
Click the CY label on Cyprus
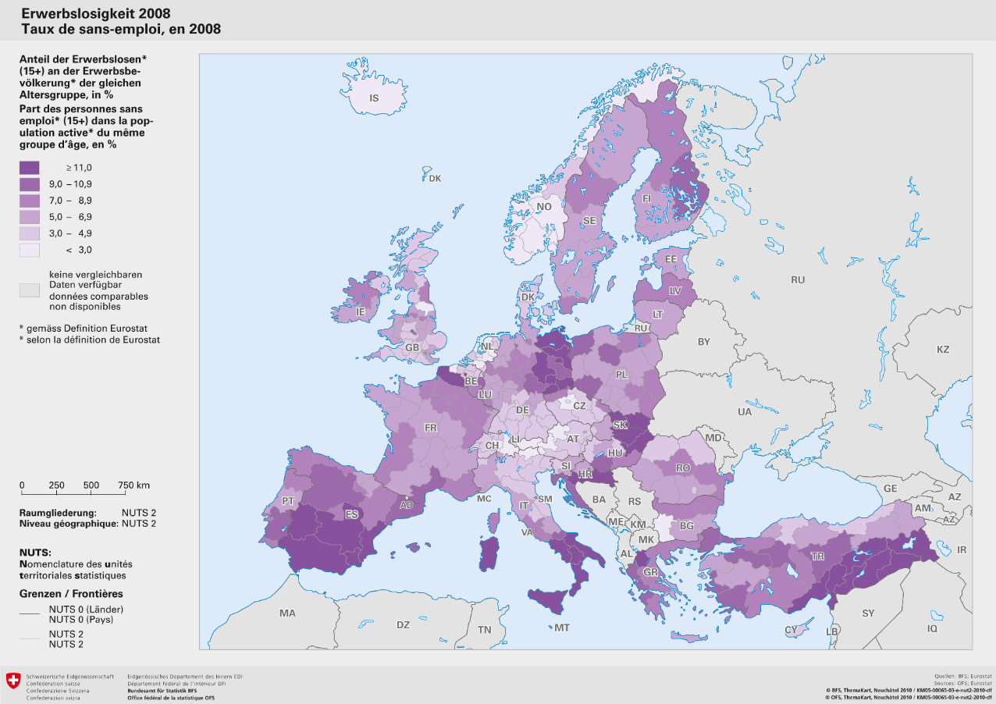click(791, 630)
